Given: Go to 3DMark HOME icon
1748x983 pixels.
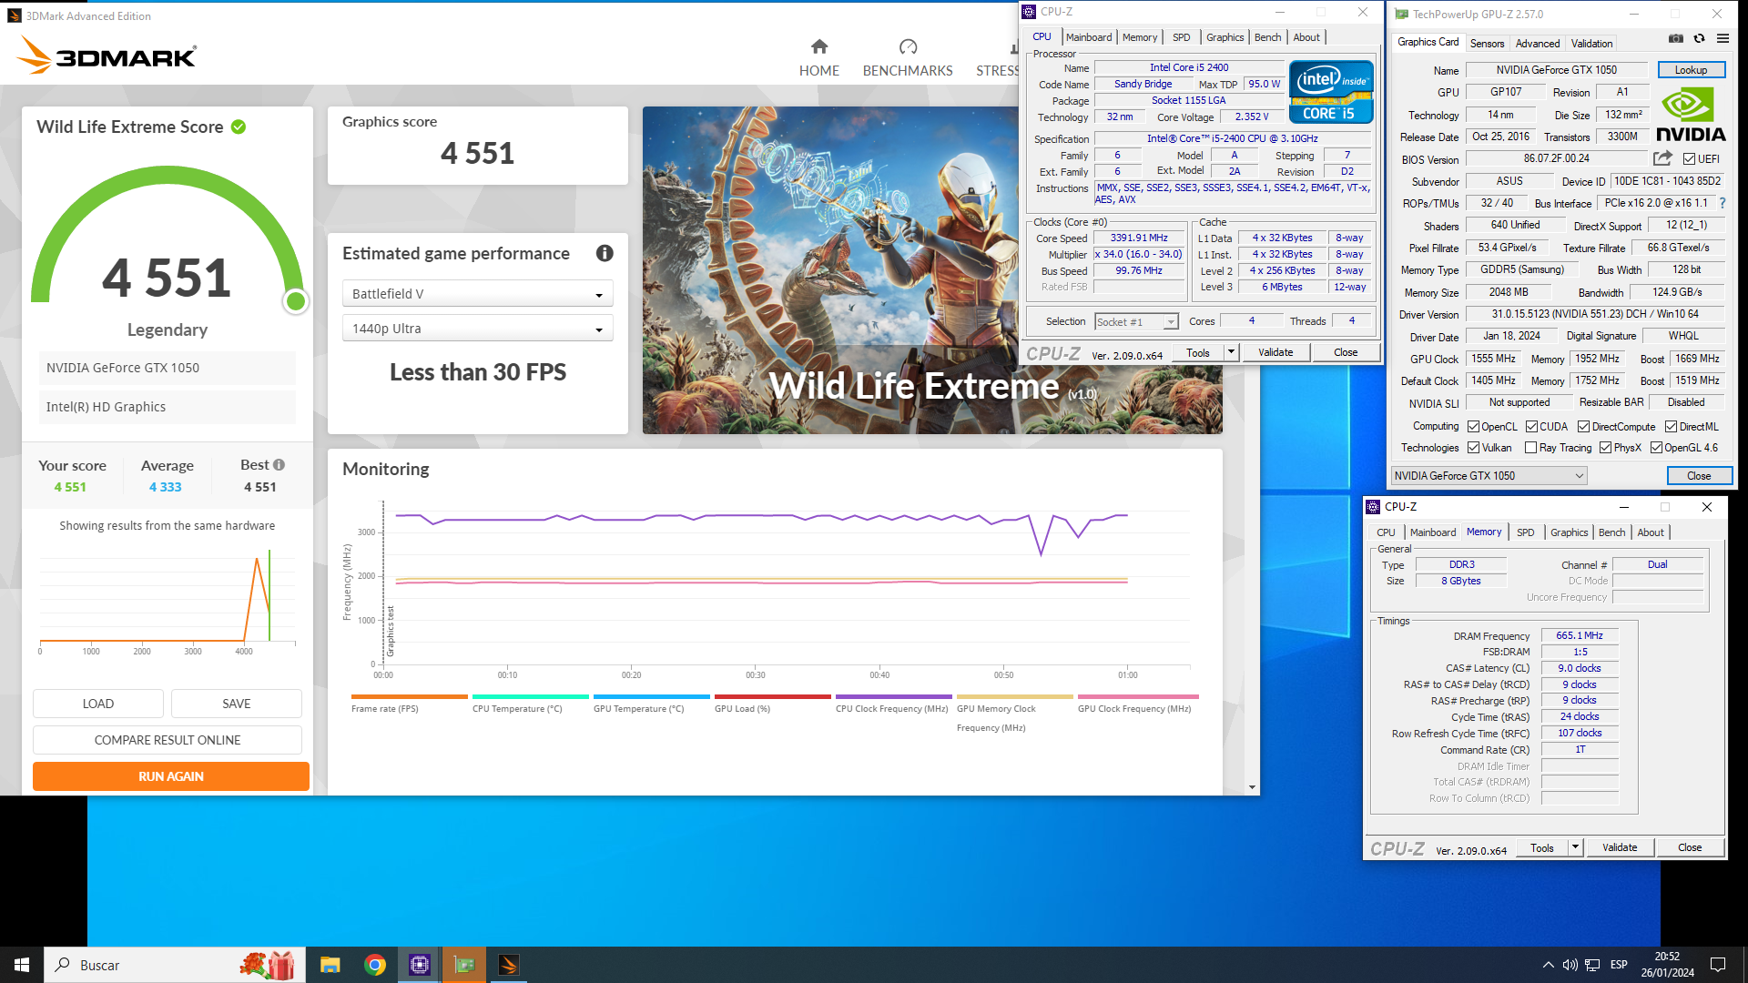Looking at the screenshot, I should pyautogui.click(x=819, y=46).
